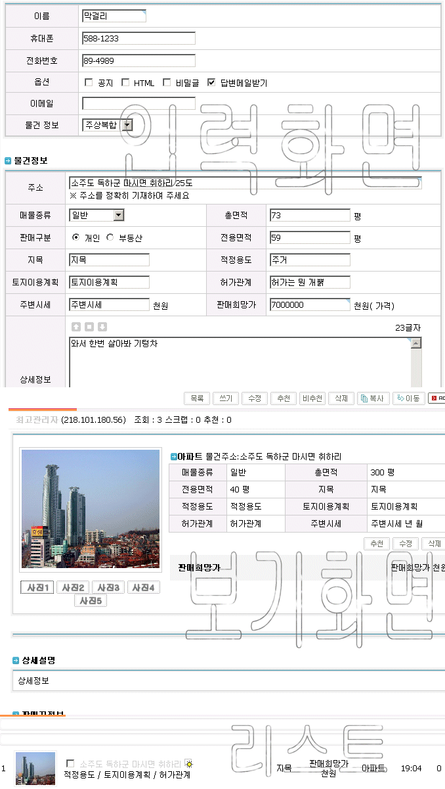Screen dimensions: 445x789
Task: Click the new-post sun icon in list row
Action: (189, 764)
